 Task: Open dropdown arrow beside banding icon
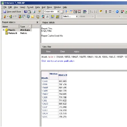click(113, 12)
